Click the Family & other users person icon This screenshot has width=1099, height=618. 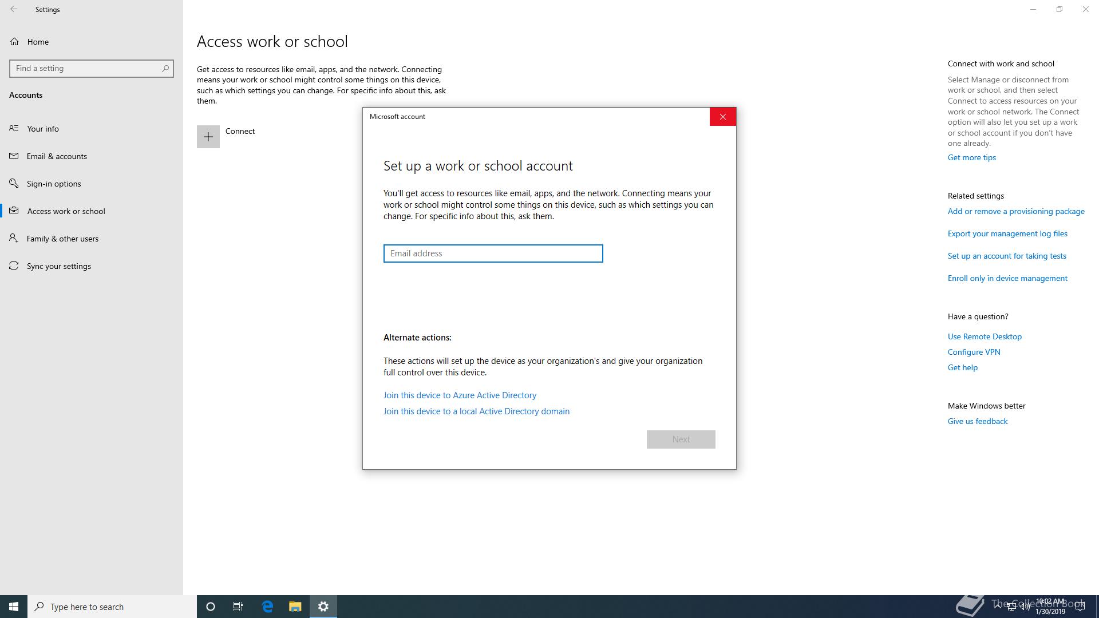click(x=14, y=238)
